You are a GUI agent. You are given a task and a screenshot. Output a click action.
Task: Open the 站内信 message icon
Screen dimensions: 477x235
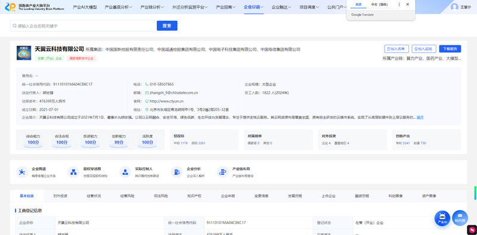pyautogui.click(x=460, y=218)
